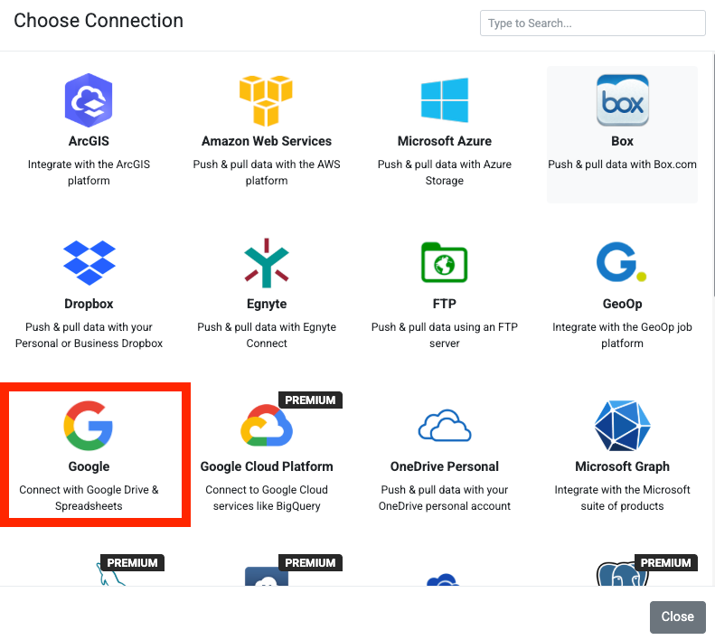
Task: Click the Choose Connection dialog heading
Action: (99, 21)
